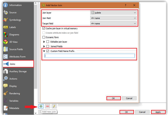Screen dimensions: 168x115
Task: Click the remove join minus icon
Action: point(48,106)
